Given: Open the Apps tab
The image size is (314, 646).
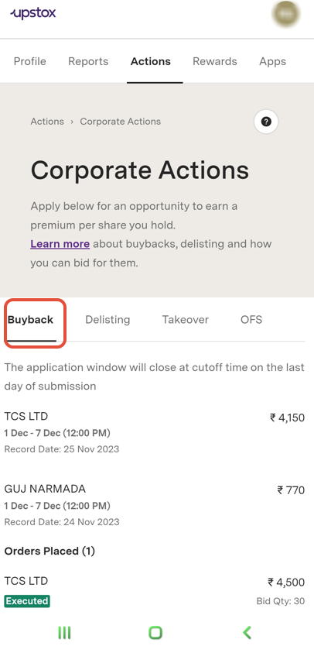Looking at the screenshot, I should click(272, 61).
